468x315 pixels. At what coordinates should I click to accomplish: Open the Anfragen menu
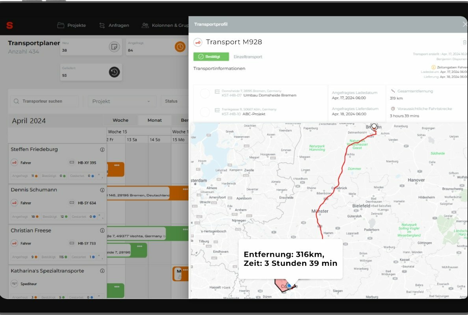(x=114, y=25)
